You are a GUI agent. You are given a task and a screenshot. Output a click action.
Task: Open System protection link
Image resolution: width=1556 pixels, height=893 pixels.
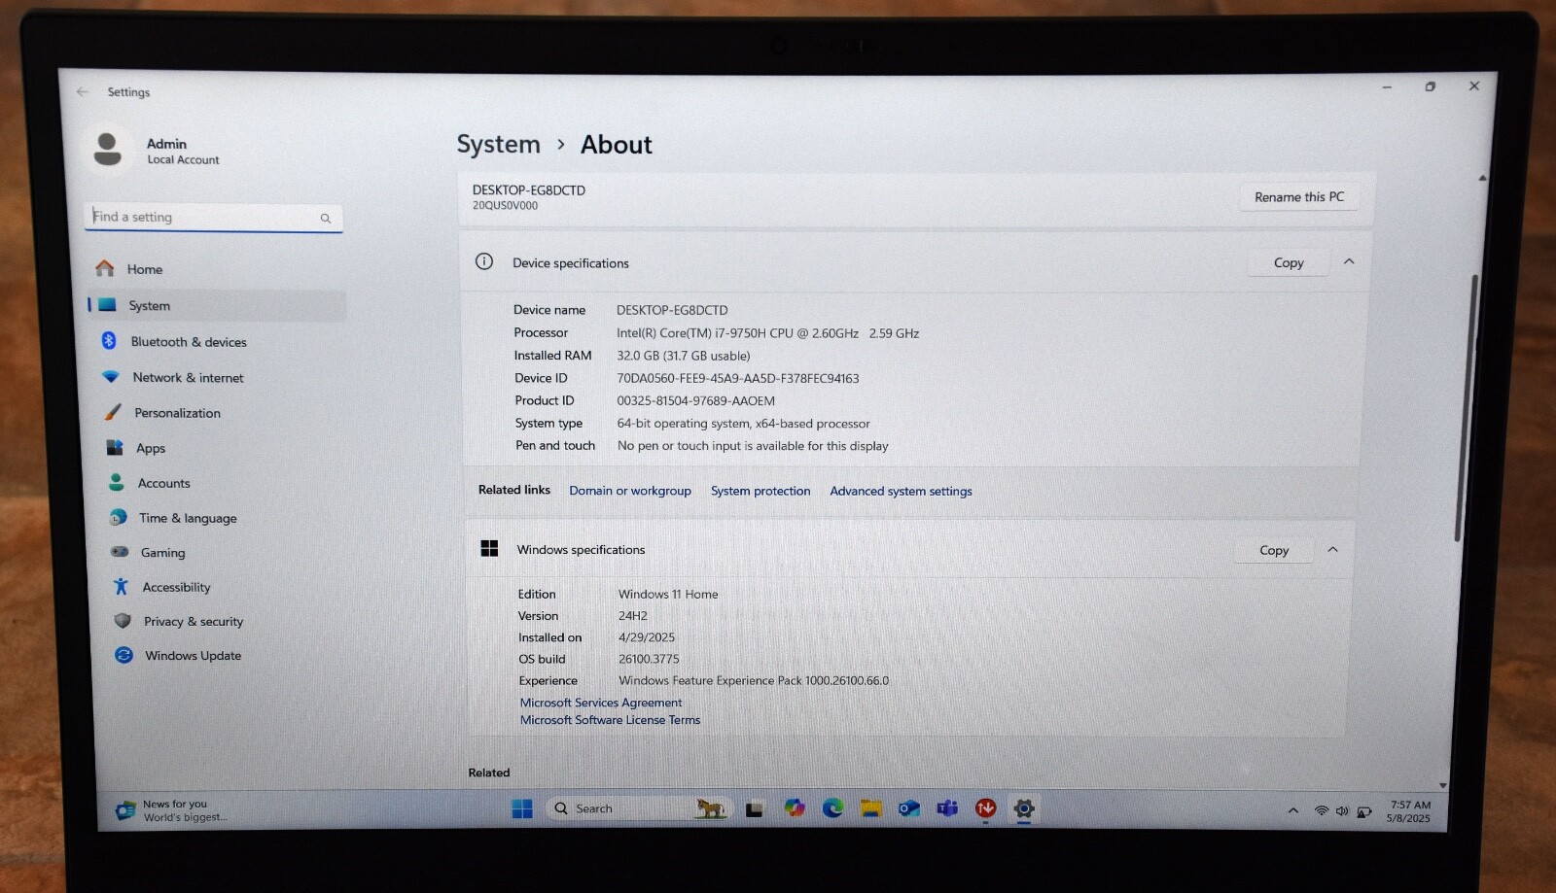(760, 491)
